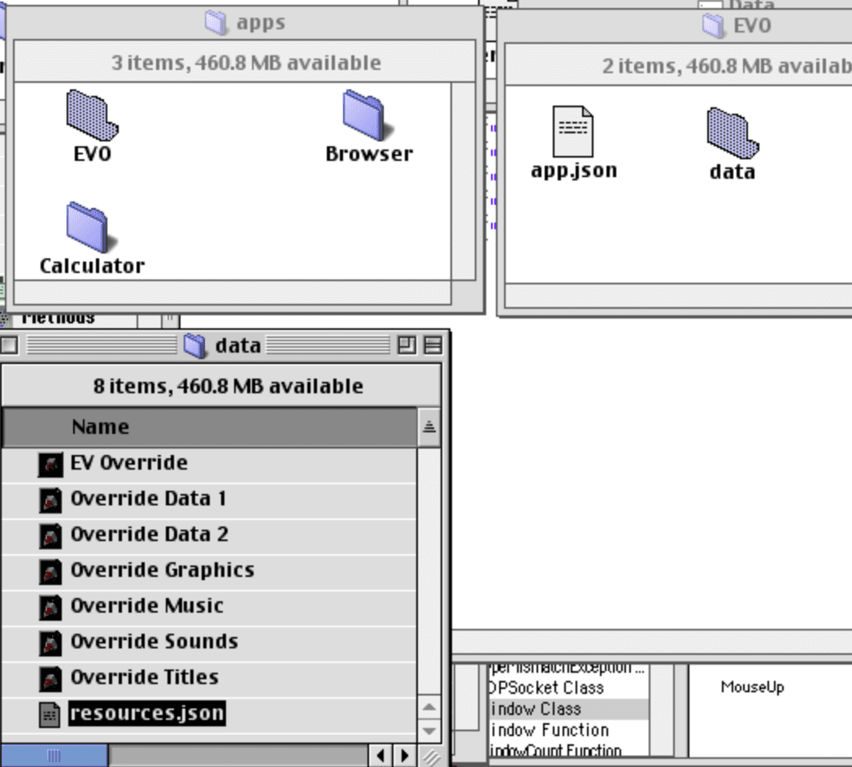Click the Override Titles file icon
852x767 pixels.
point(50,679)
